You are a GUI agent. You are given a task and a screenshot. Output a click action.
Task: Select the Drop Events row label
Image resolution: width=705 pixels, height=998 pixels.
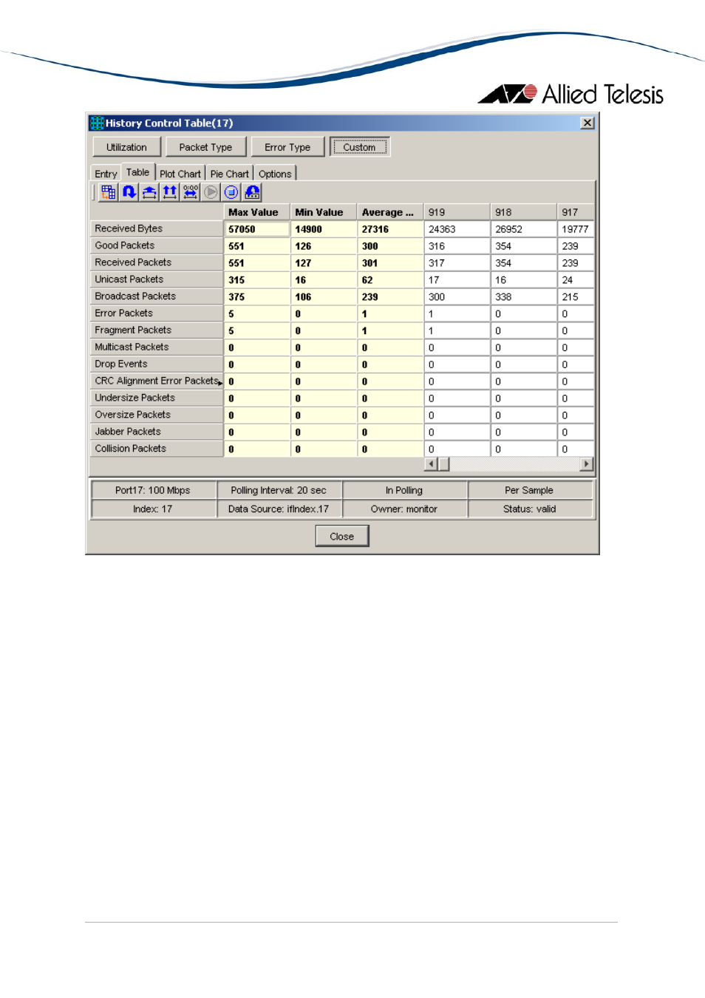(157, 364)
